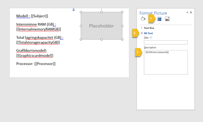Click the bottom-middle handle of Placeholder

101,40
